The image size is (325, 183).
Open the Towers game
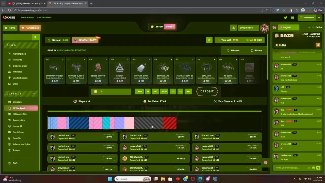[17, 150]
